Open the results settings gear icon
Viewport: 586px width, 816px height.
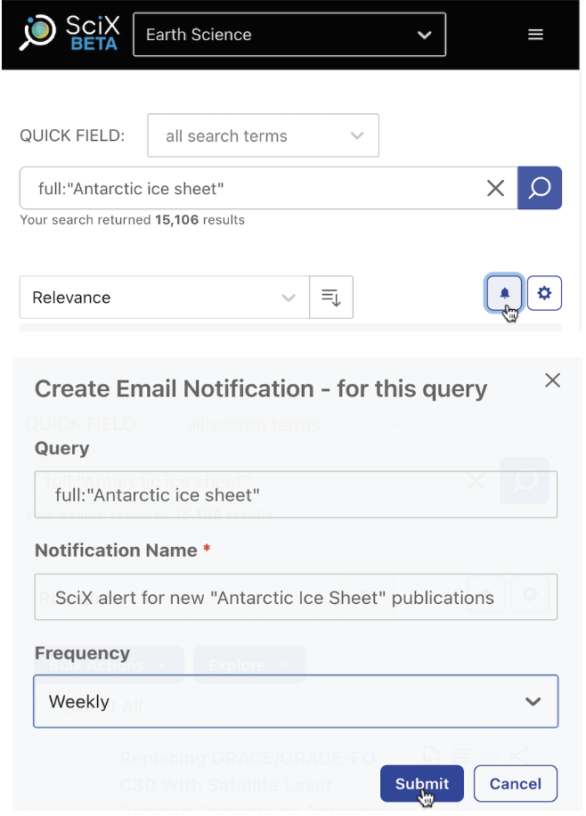544,293
